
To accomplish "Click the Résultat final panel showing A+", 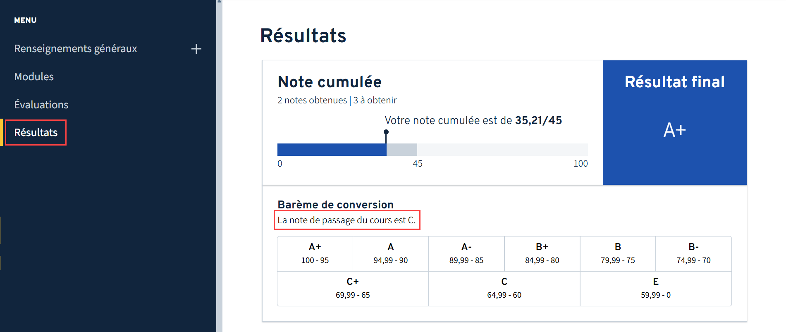I will pos(674,122).
